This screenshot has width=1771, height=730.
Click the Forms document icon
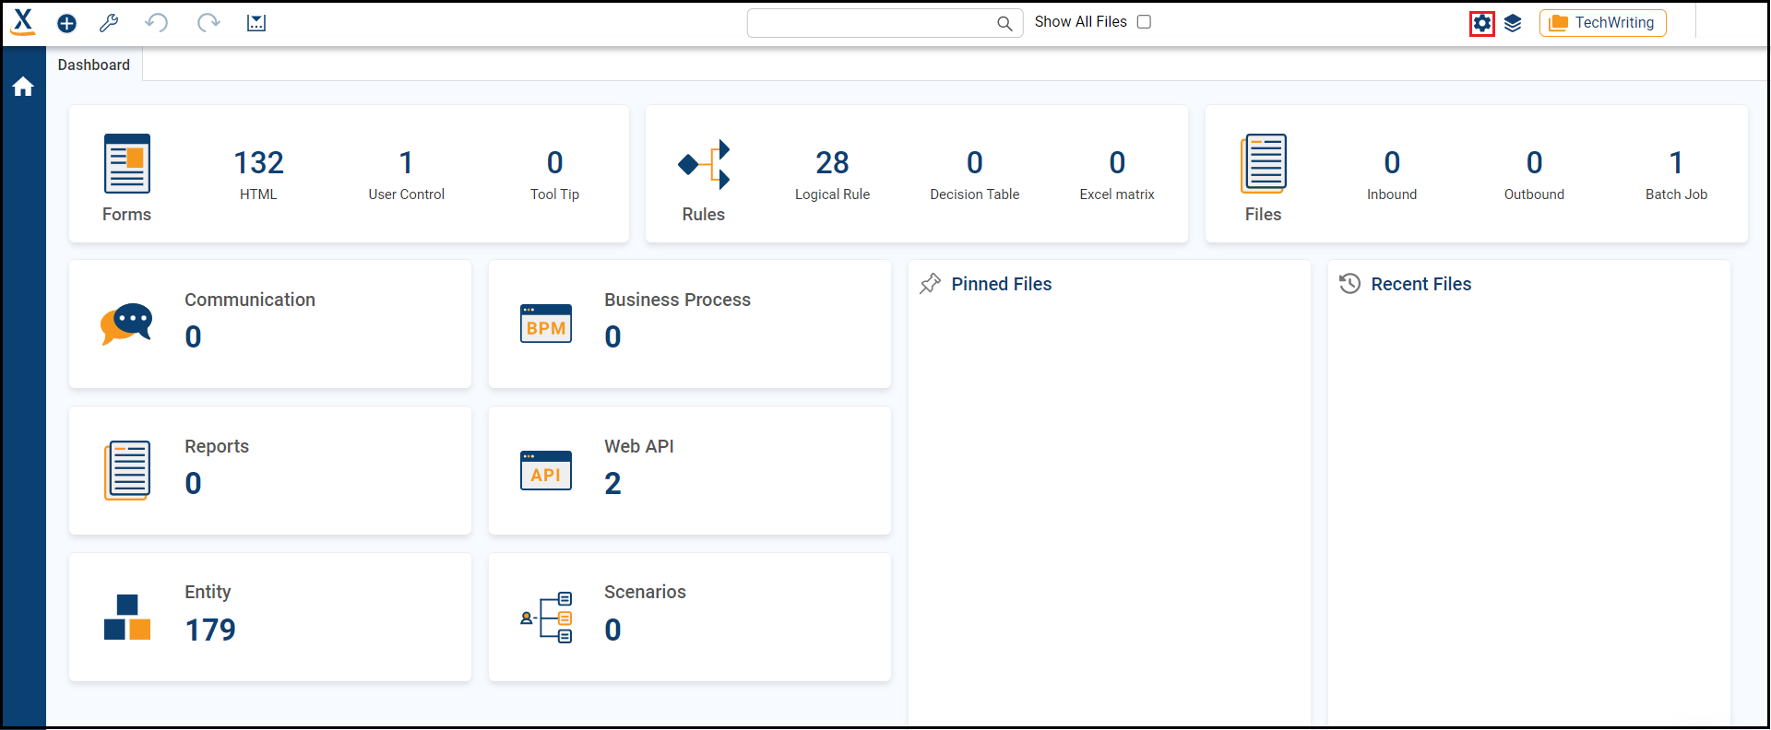click(127, 164)
